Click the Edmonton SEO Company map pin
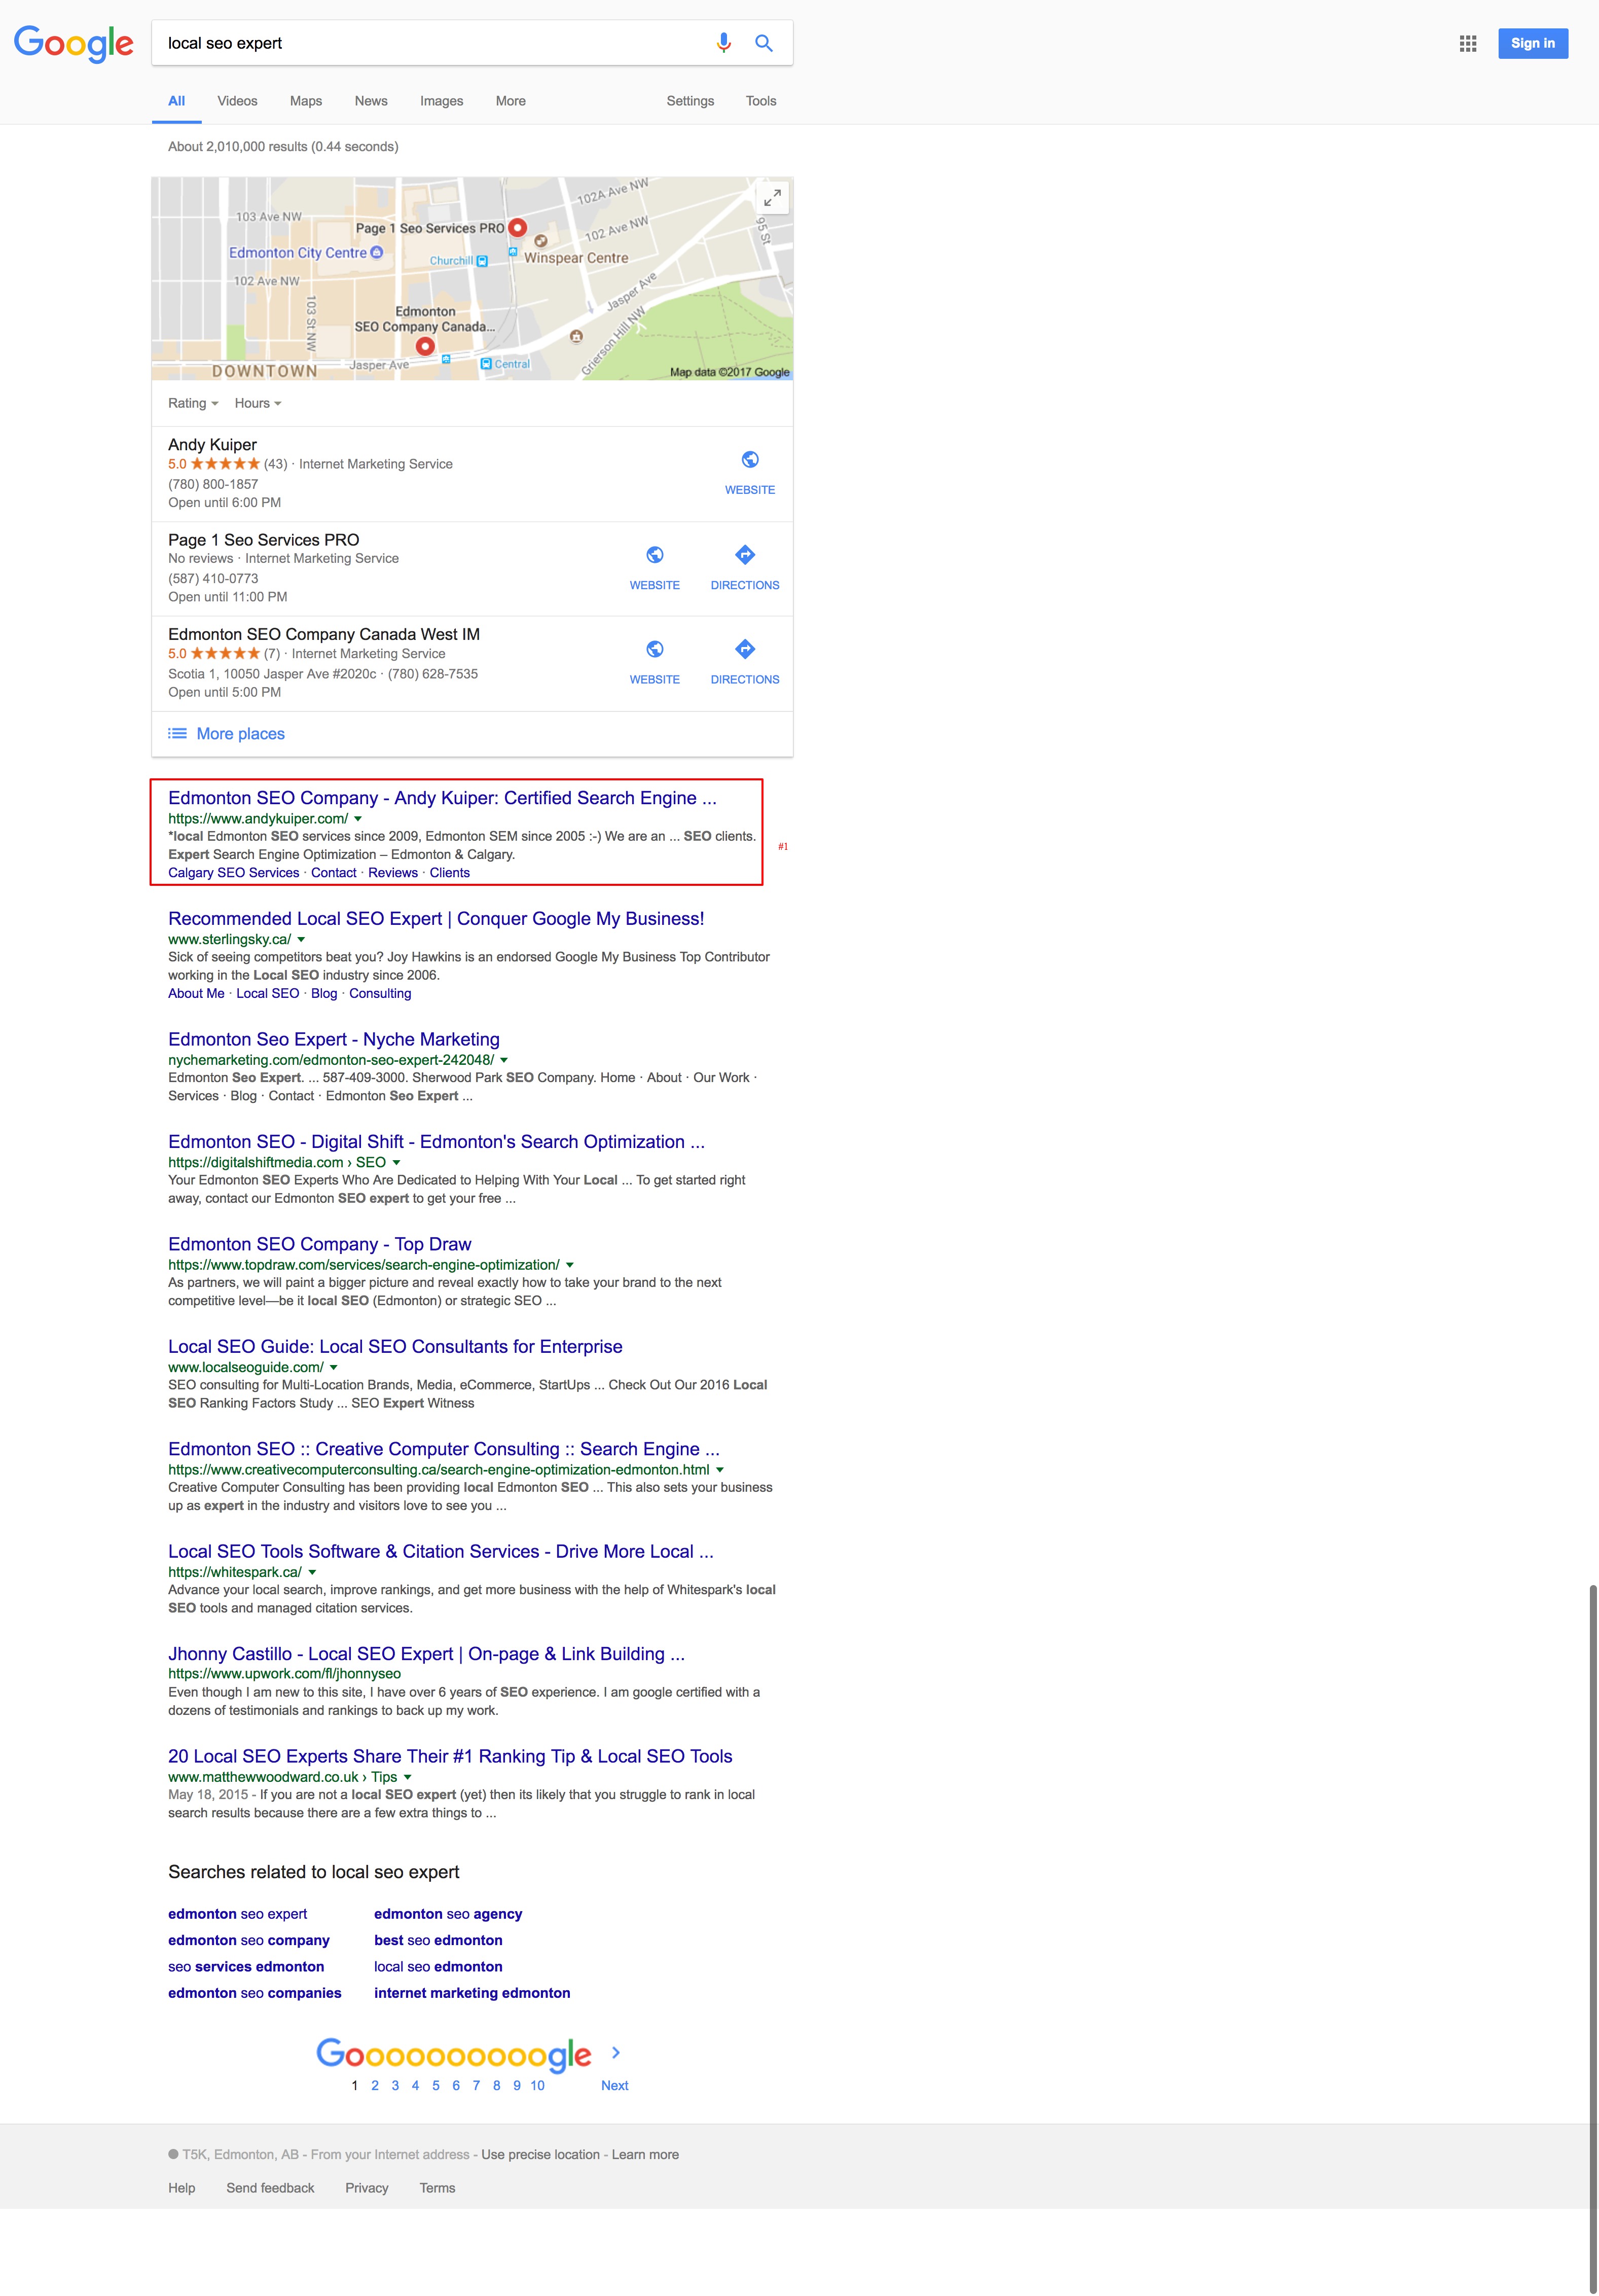The image size is (1599, 2296). coord(425,346)
